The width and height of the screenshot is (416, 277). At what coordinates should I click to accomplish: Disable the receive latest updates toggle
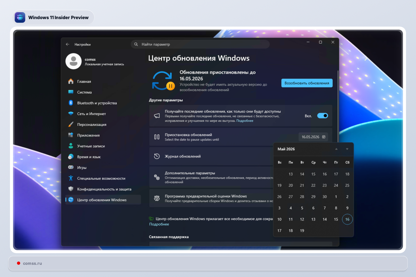(323, 116)
